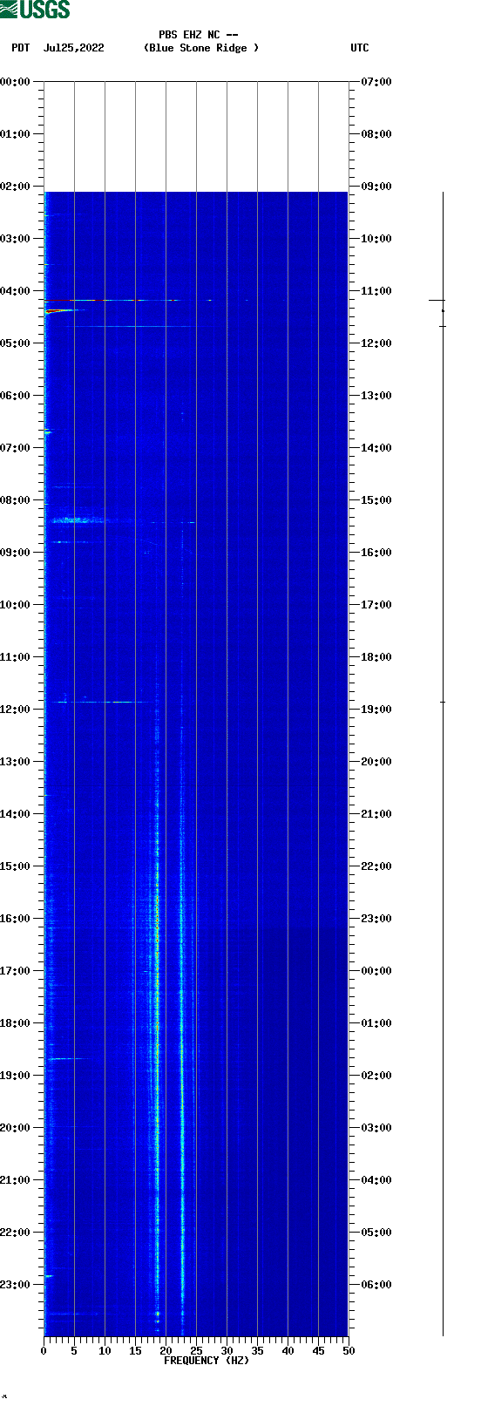This screenshot has height=1406, width=481.
Task: Click the PDT time label '20:00'
Action: [x=16, y=1127]
